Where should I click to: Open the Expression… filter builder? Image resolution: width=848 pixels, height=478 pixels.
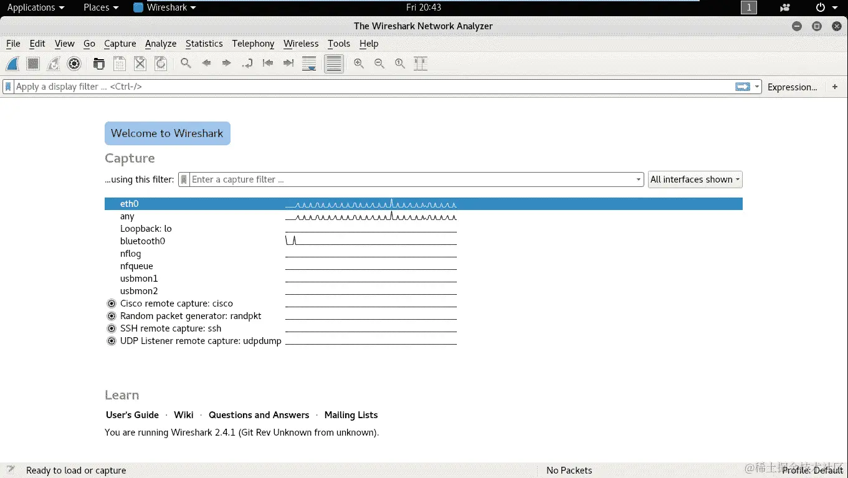point(792,87)
